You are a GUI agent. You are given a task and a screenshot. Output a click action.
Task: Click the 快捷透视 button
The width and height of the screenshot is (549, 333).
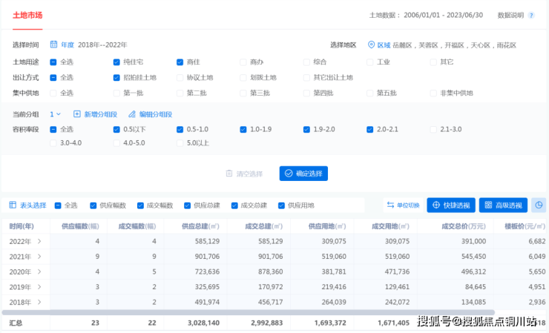(x=451, y=205)
